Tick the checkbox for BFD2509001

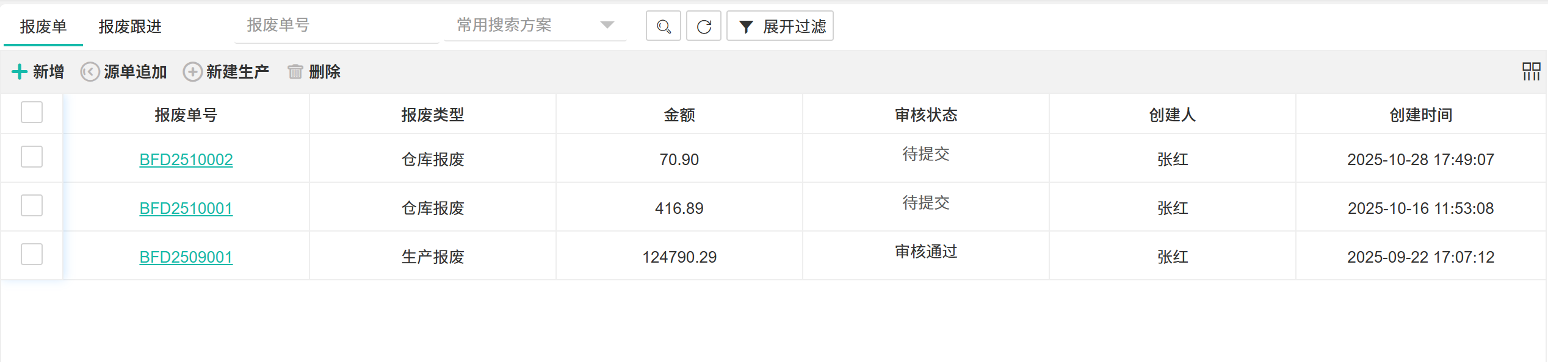(32, 255)
